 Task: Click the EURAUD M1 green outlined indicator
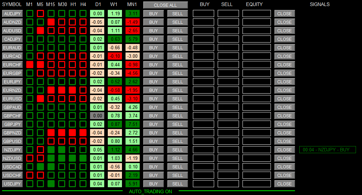[x=30, y=48]
